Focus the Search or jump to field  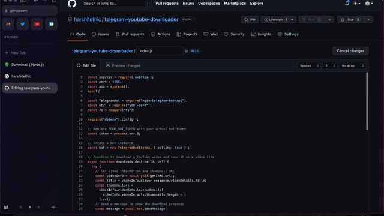coord(116,4)
